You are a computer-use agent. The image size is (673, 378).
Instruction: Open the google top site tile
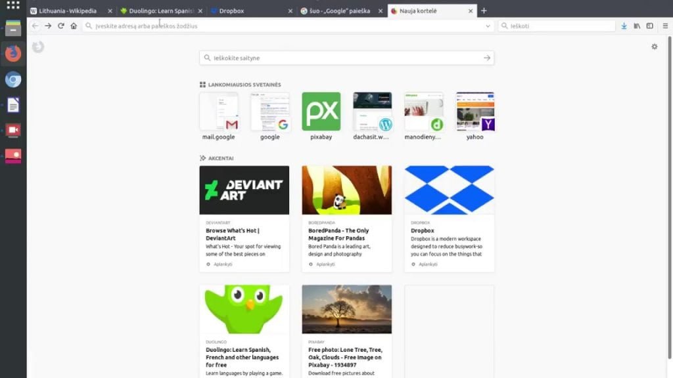pyautogui.click(x=270, y=112)
